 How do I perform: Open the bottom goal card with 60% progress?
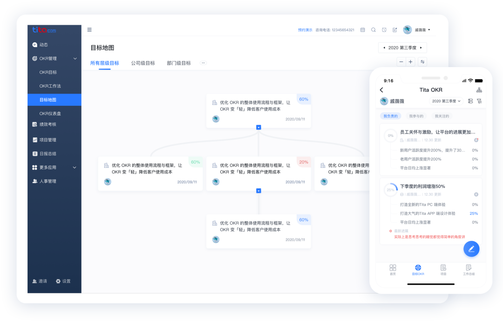tap(258, 231)
